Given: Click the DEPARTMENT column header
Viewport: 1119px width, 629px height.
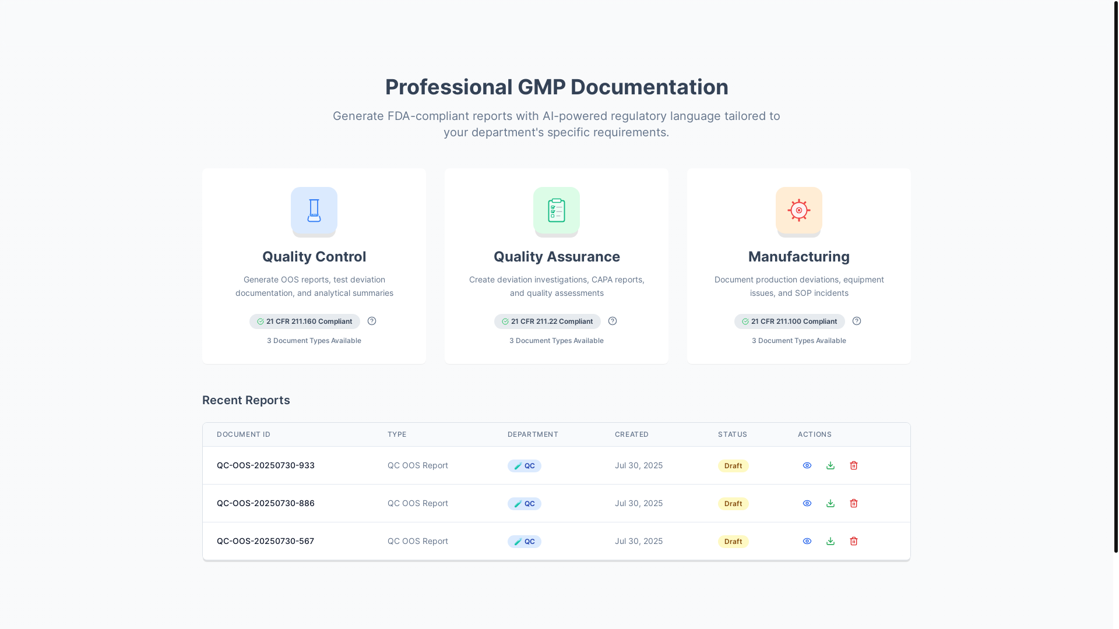Looking at the screenshot, I should (533, 434).
